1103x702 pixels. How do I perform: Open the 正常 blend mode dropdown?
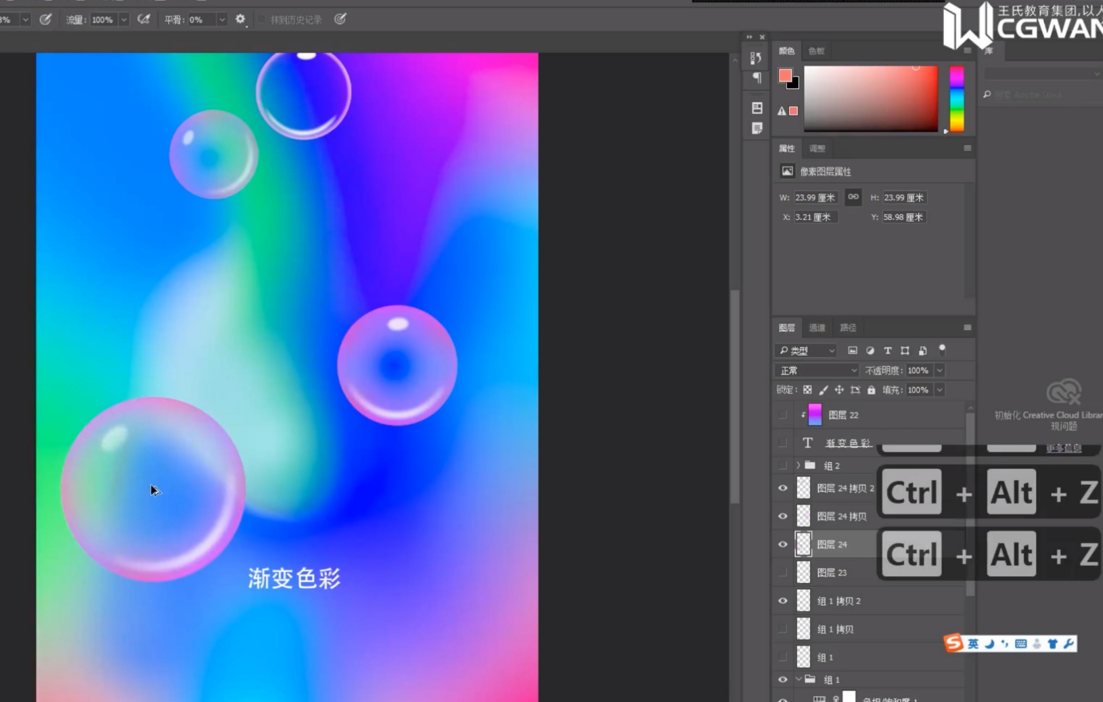tap(817, 370)
